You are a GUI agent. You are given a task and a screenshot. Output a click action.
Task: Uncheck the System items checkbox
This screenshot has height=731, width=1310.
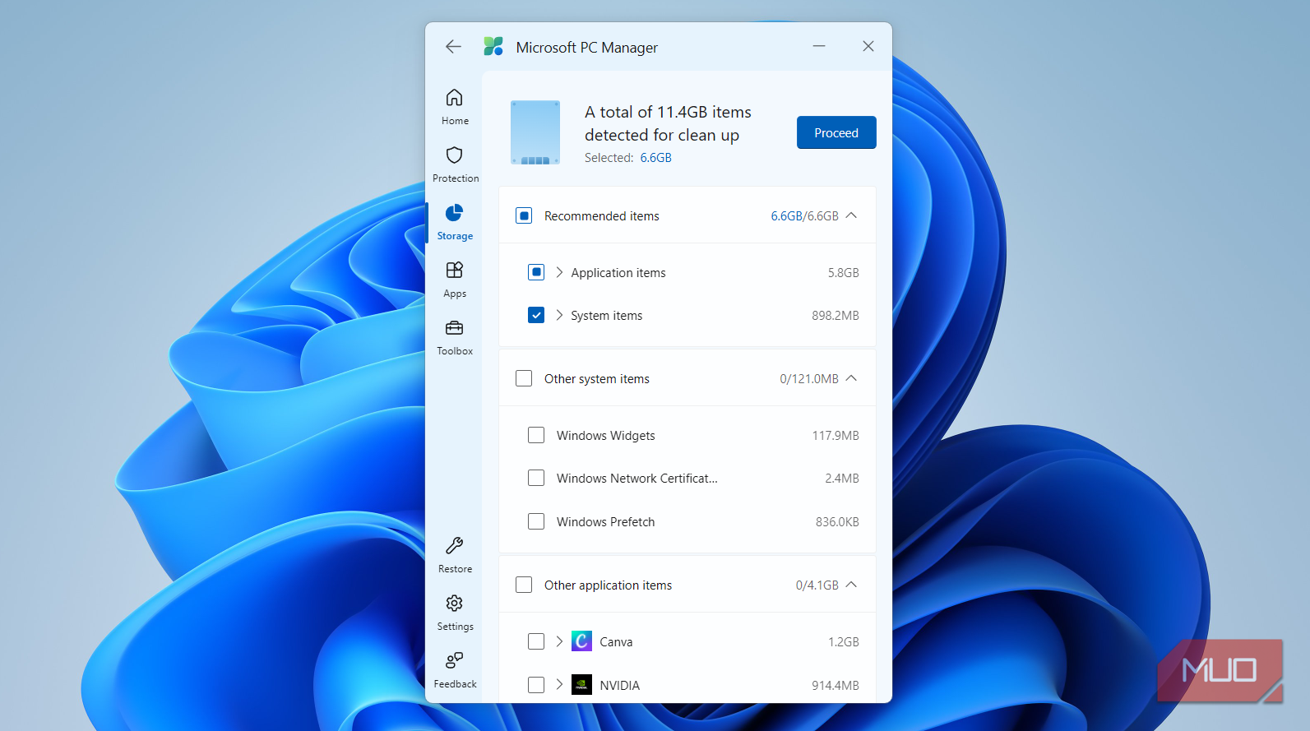(536, 315)
